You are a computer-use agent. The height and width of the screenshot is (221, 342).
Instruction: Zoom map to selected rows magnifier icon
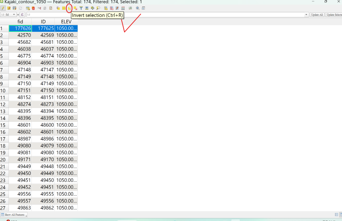coord(99,8)
